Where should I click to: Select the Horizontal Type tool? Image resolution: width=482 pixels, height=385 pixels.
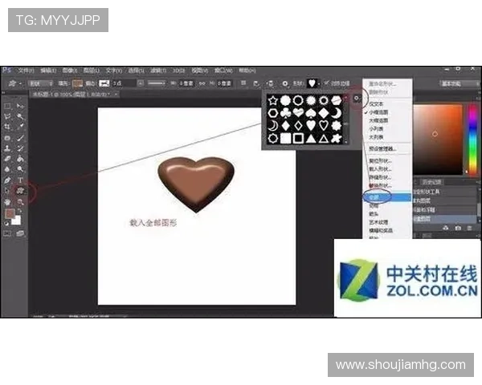tap(20, 180)
